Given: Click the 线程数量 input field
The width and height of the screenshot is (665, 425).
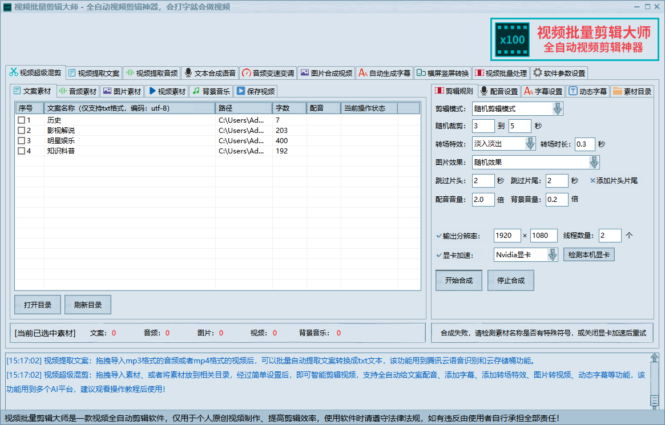Looking at the screenshot, I should point(610,236).
